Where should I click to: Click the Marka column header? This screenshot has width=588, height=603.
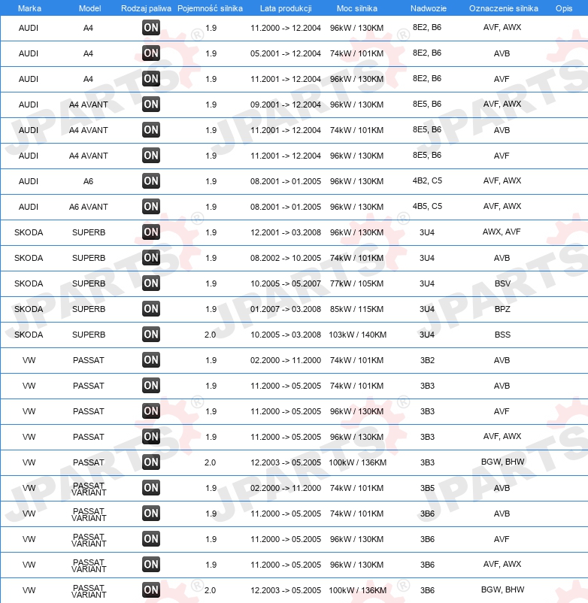pos(29,8)
